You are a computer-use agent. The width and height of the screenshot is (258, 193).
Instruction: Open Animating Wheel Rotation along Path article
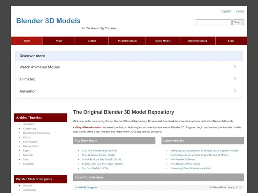point(191,168)
